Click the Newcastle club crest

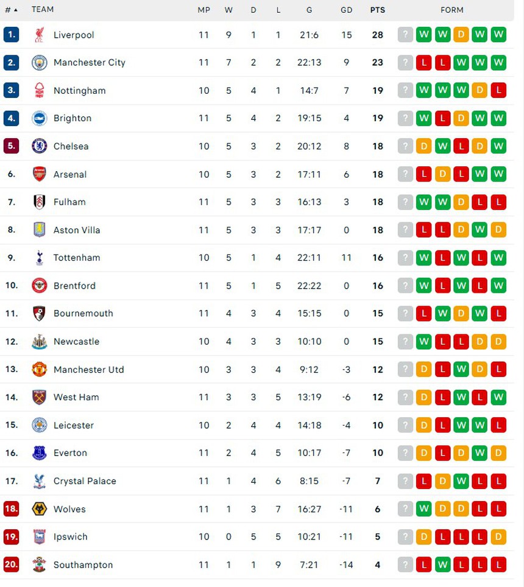pos(40,342)
